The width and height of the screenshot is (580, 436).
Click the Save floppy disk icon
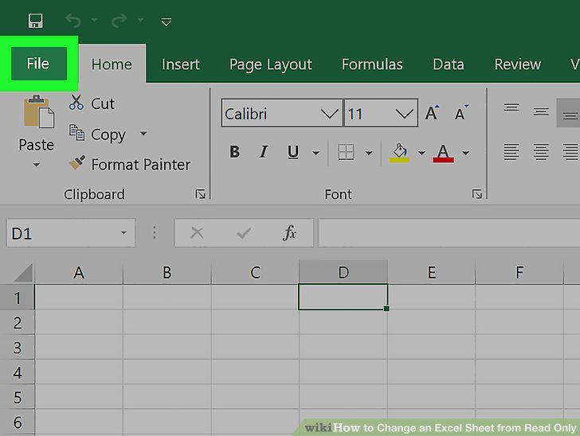click(x=36, y=21)
